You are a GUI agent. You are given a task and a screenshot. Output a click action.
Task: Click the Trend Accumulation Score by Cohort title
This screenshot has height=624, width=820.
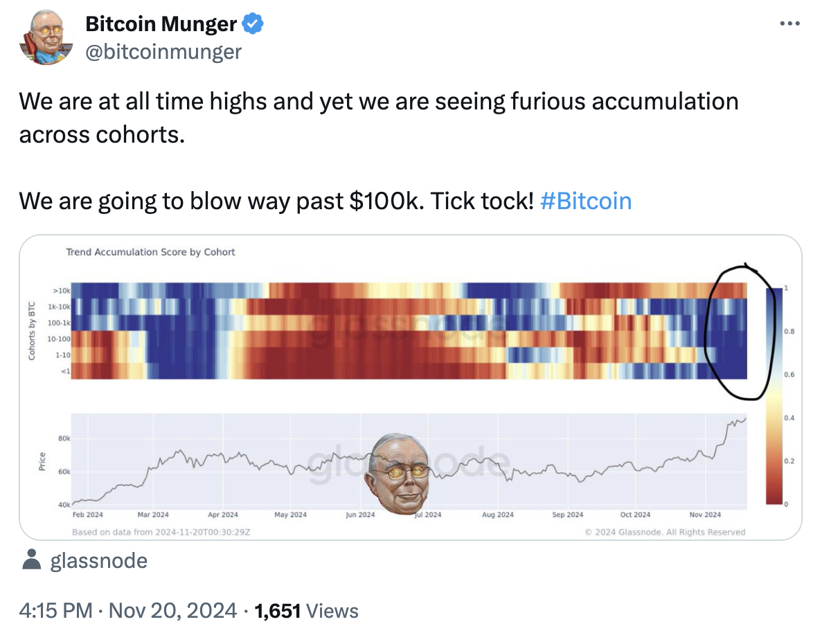click(x=150, y=252)
